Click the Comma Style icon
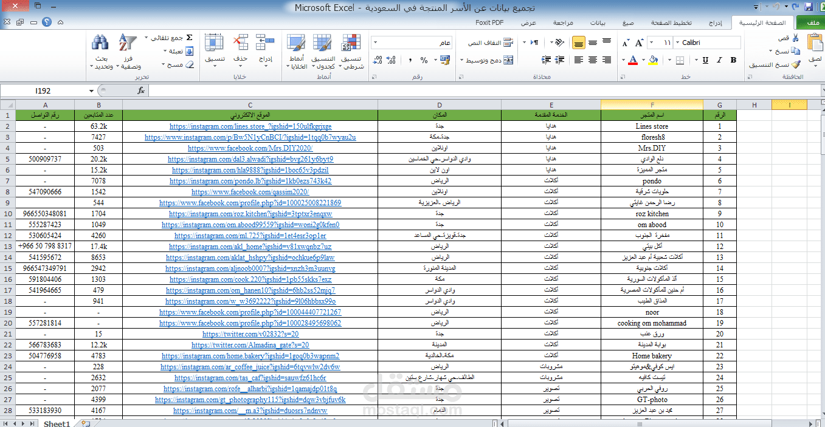This screenshot has height=427, width=825. (x=410, y=60)
